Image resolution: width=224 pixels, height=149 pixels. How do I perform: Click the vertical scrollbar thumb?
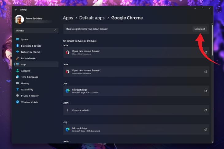[x=212, y=40]
